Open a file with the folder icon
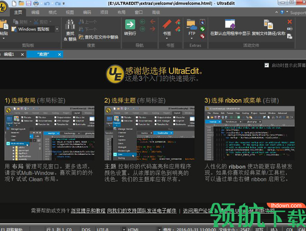This screenshot has width=306, height=231. (x=22, y=3)
